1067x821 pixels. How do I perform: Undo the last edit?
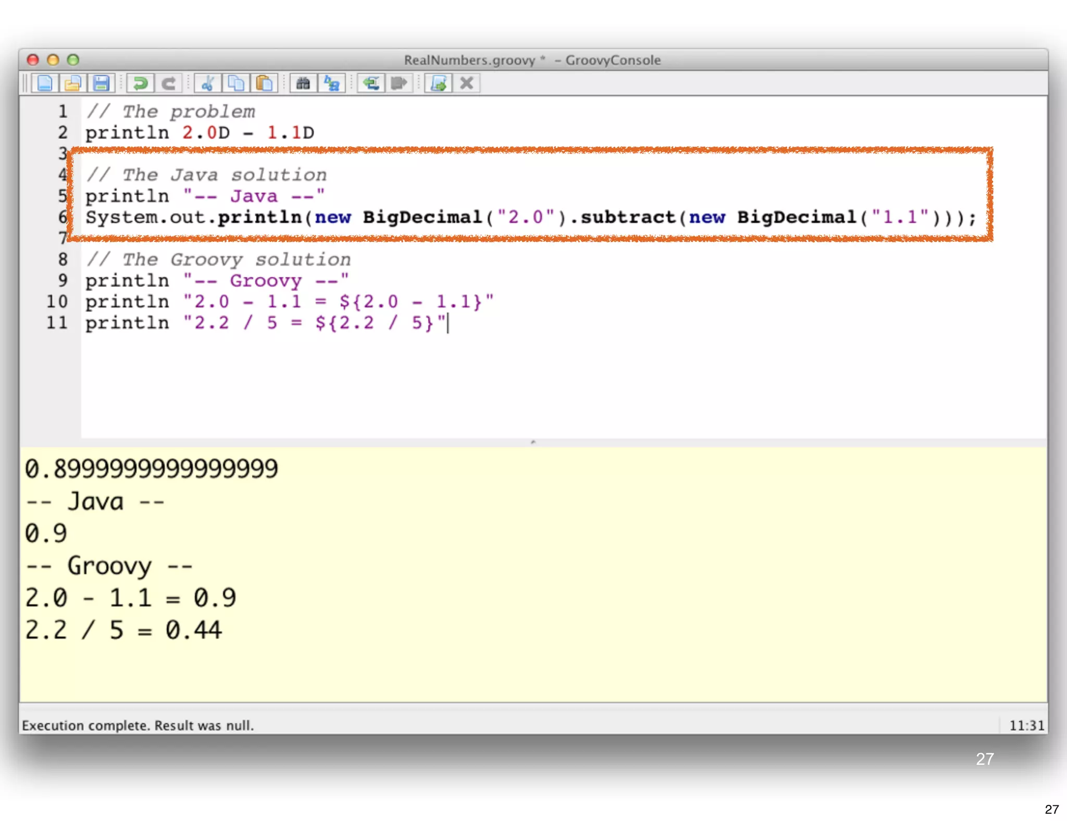click(x=140, y=83)
